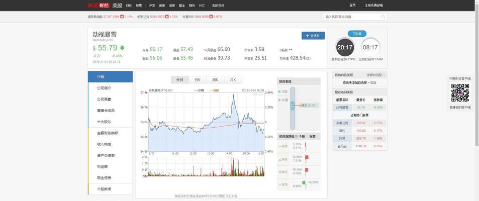This screenshot has width=479, height=201.
Task: Open 收入构成 in the sidebar
Action: tap(110, 144)
